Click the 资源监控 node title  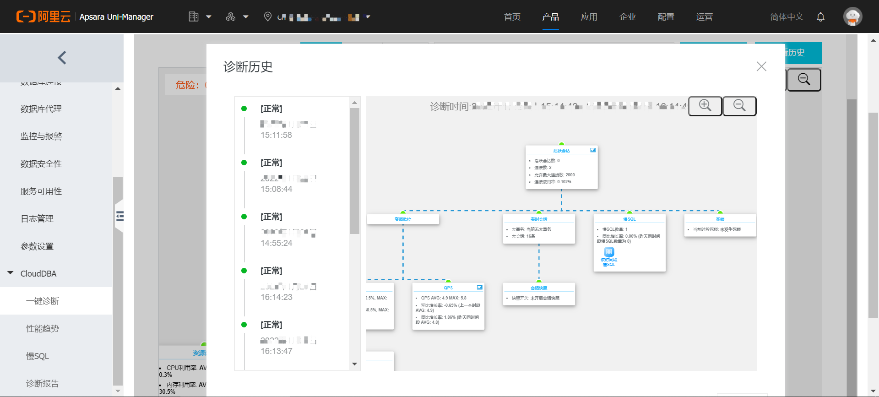tap(403, 219)
